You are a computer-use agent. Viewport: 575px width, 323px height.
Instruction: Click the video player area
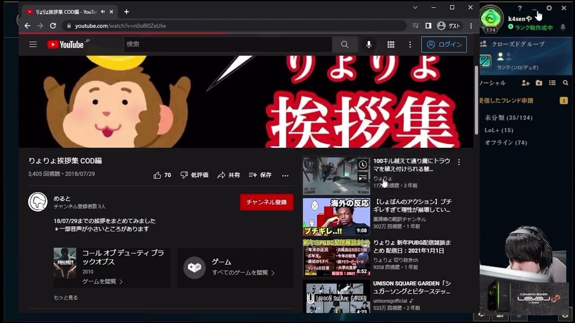click(x=246, y=101)
